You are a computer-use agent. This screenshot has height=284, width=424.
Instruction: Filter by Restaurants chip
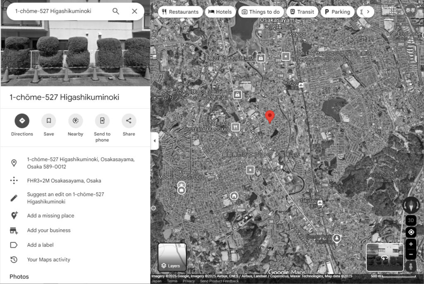coord(181,12)
